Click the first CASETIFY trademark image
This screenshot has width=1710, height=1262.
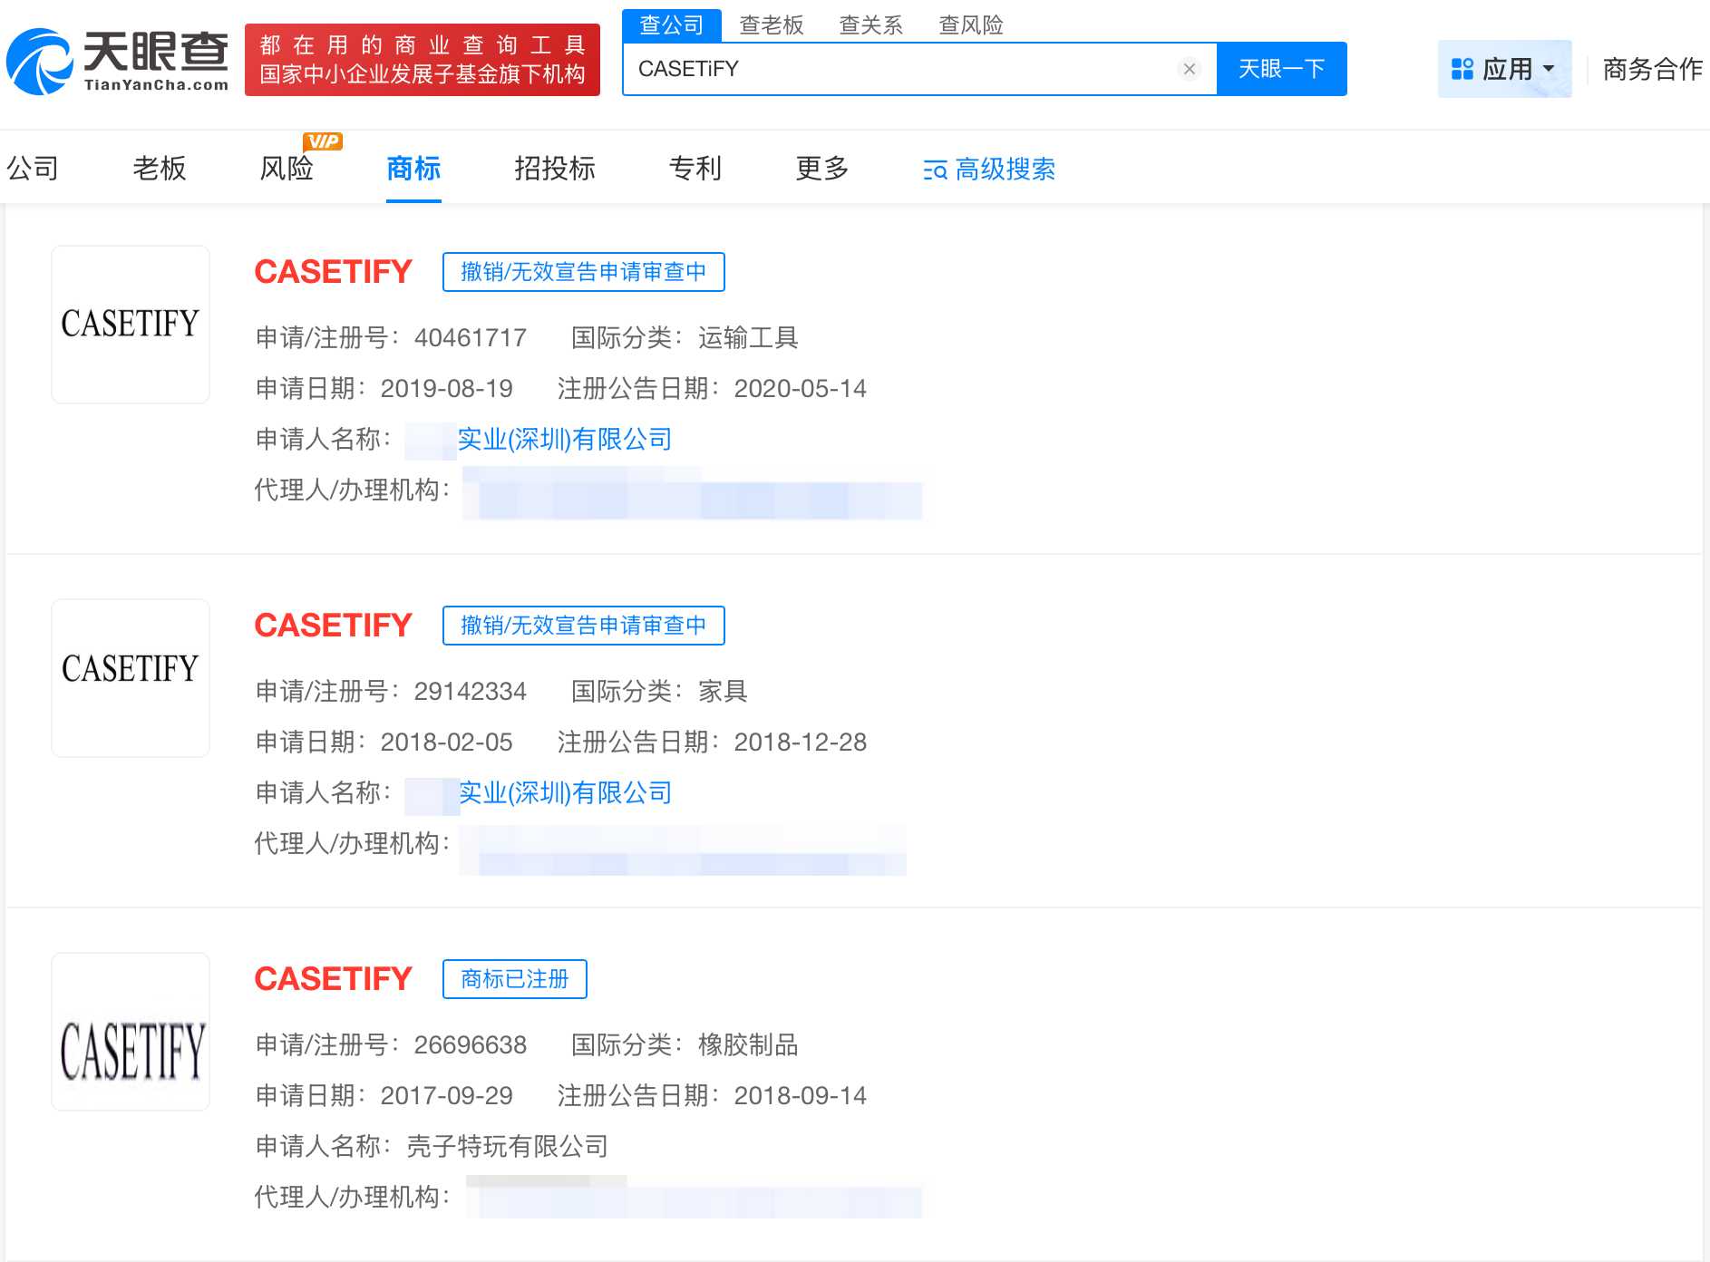click(130, 324)
